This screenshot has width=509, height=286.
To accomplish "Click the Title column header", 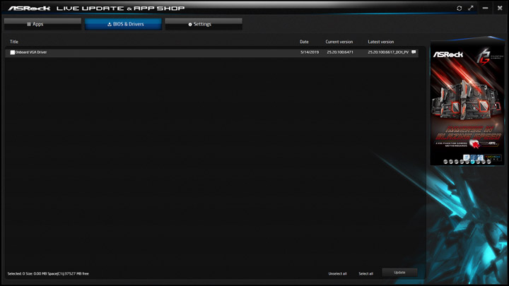I will point(14,42).
